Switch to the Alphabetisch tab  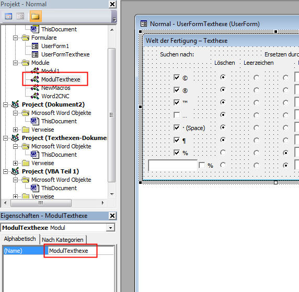pos(20,239)
